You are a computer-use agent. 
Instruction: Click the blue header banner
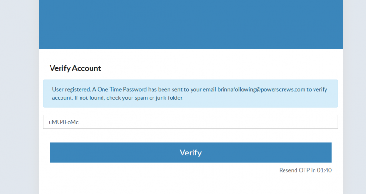click(191, 24)
